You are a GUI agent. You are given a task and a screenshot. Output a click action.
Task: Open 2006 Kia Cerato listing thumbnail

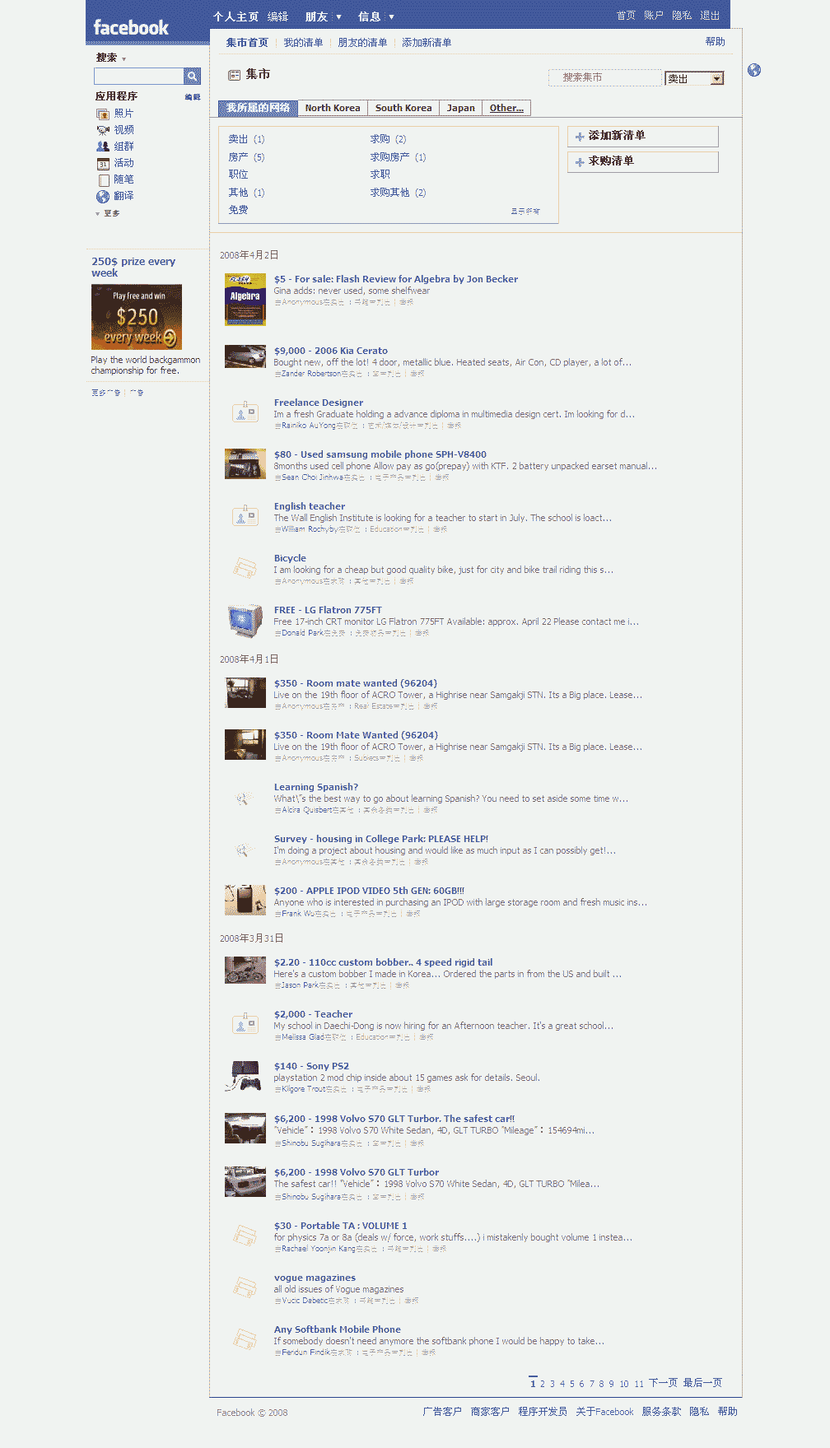click(x=245, y=356)
